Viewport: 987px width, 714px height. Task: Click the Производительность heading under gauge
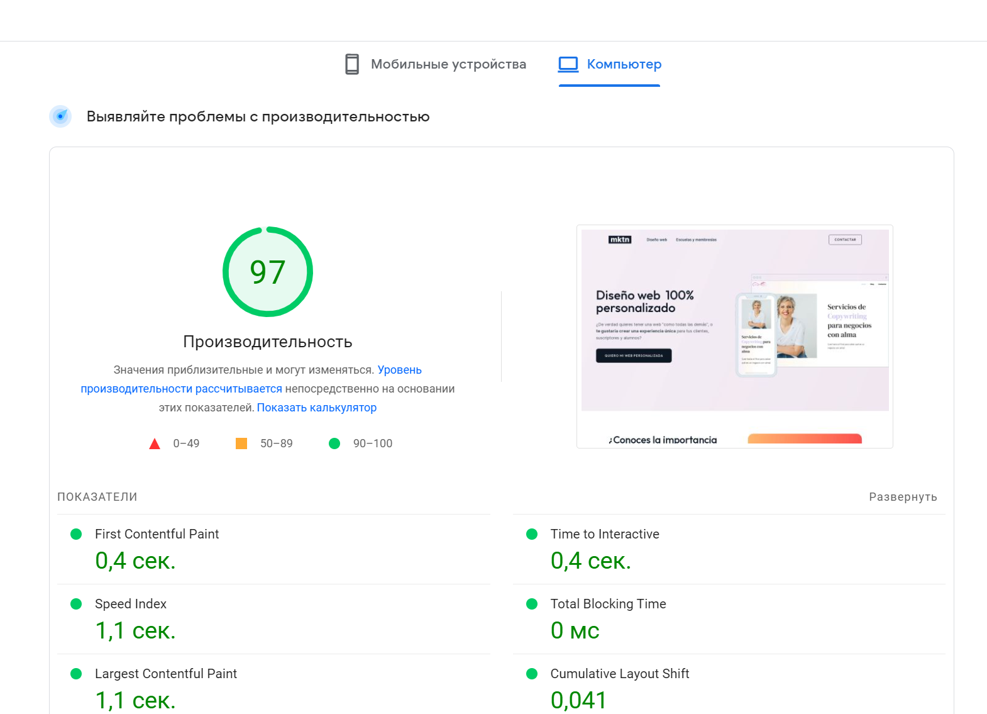coord(268,342)
